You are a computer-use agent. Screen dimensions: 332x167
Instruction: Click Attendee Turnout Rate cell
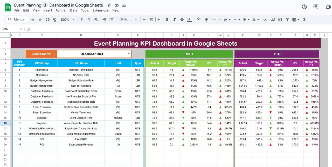pos(81,70)
